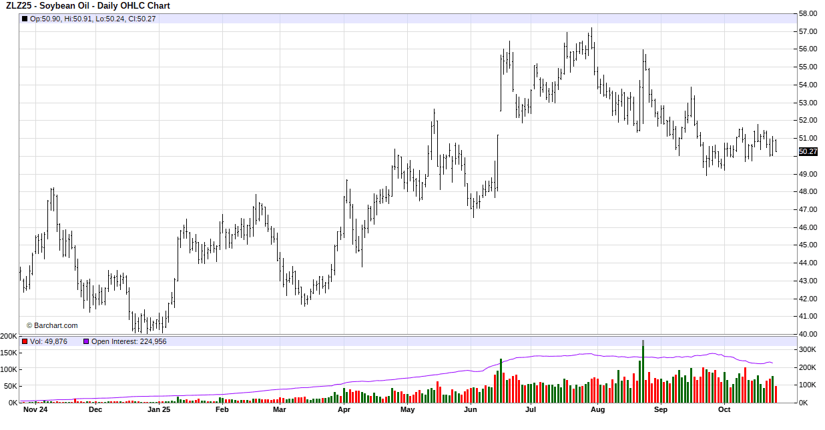Click the purple Open Interest legend square

85,341
